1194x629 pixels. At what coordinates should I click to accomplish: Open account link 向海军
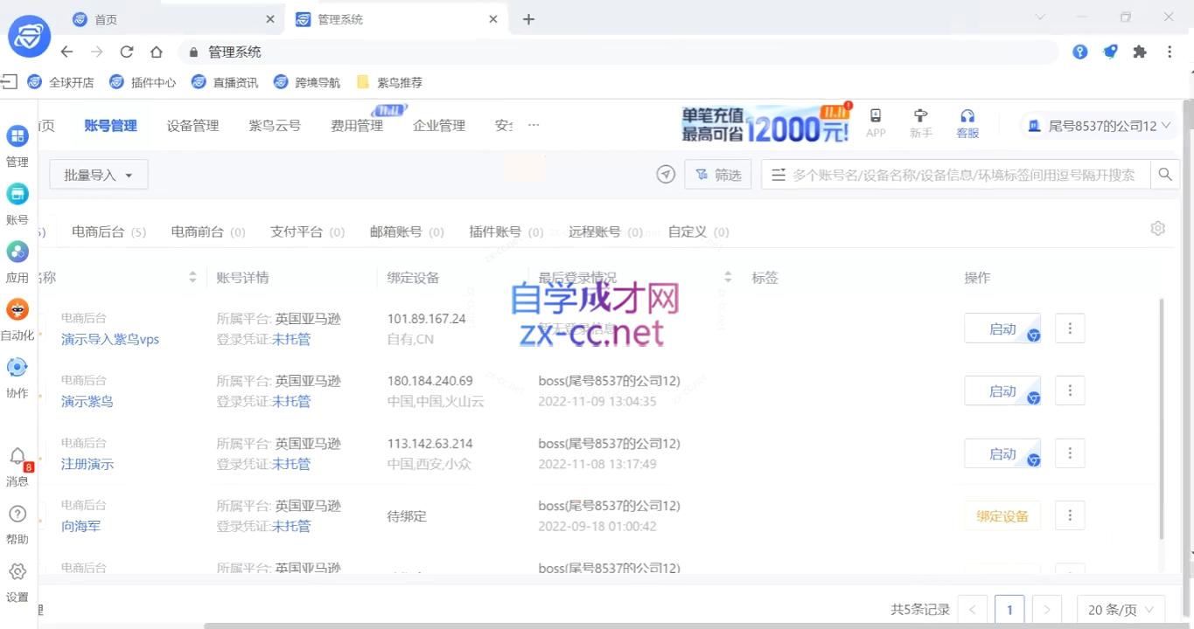click(x=80, y=526)
